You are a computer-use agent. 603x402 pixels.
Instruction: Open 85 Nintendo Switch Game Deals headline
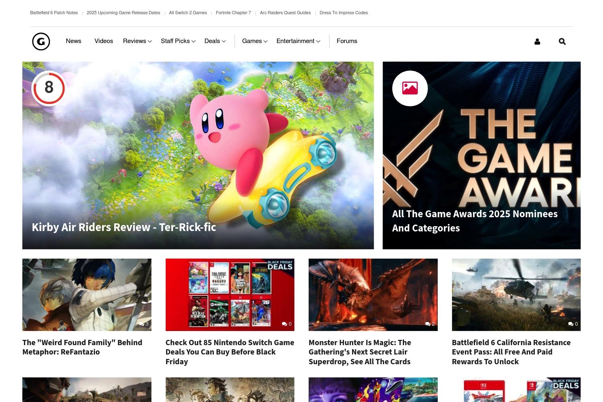(230, 352)
